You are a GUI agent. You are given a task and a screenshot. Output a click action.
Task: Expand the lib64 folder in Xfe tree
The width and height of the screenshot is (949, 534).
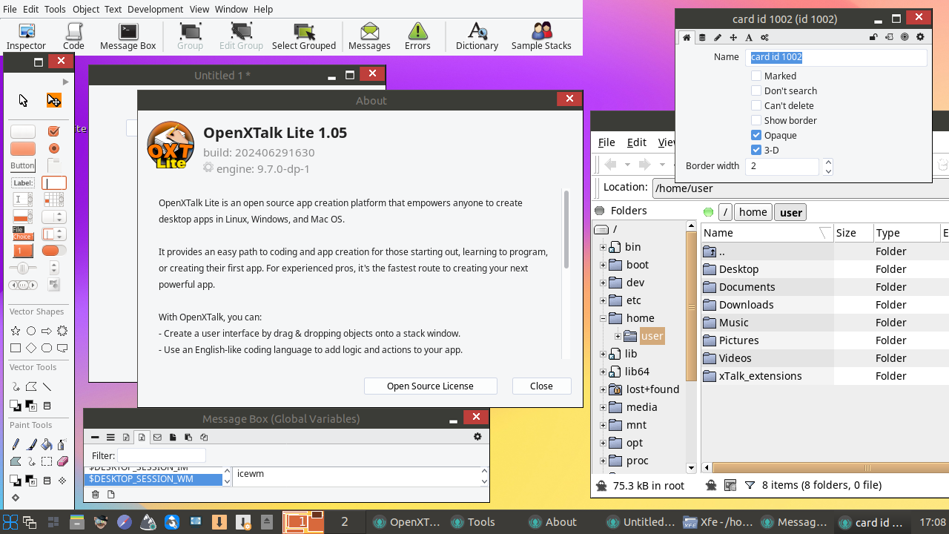click(x=603, y=372)
